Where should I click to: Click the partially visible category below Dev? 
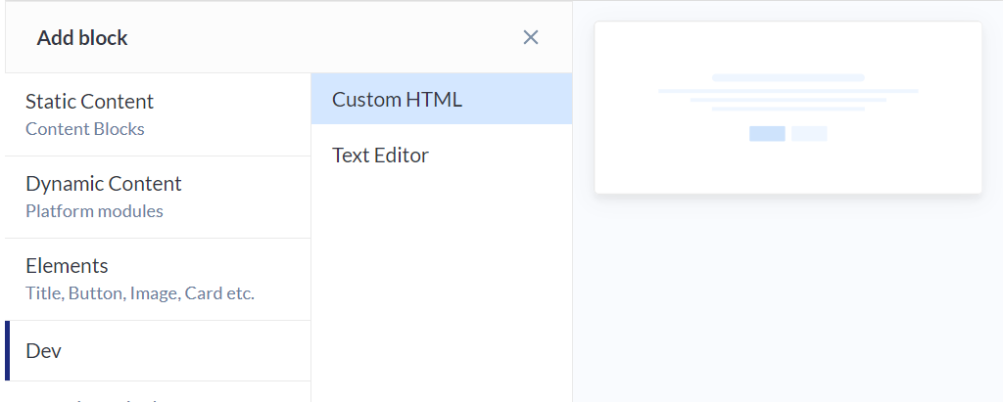click(x=157, y=394)
